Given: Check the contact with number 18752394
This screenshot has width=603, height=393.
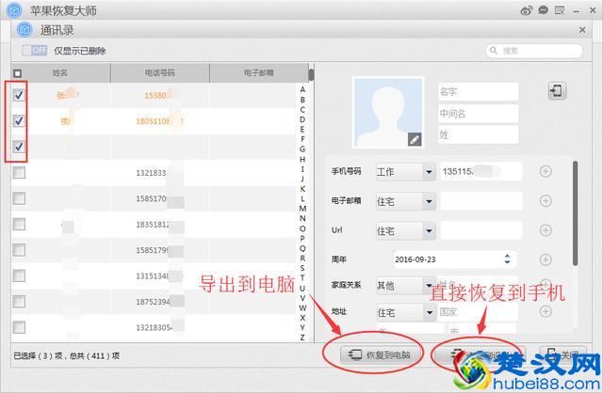Looking at the screenshot, I should [x=19, y=302].
